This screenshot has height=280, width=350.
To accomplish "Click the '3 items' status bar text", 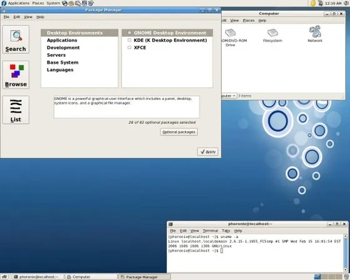I will tap(244, 96).
